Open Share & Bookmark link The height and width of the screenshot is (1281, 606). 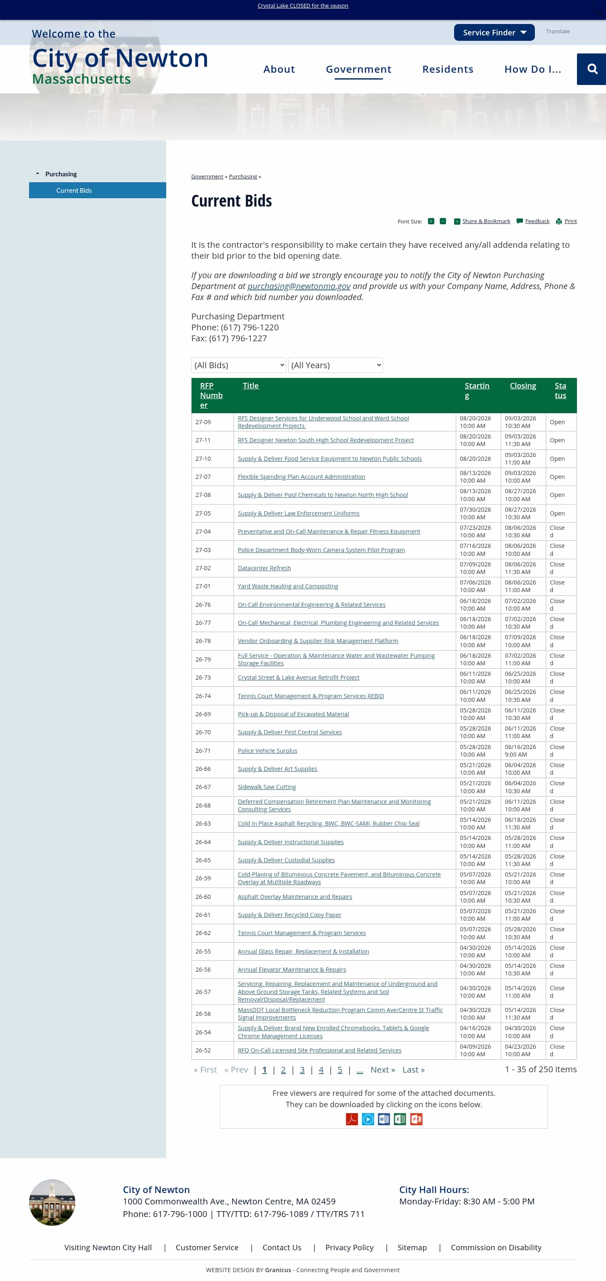pos(486,221)
